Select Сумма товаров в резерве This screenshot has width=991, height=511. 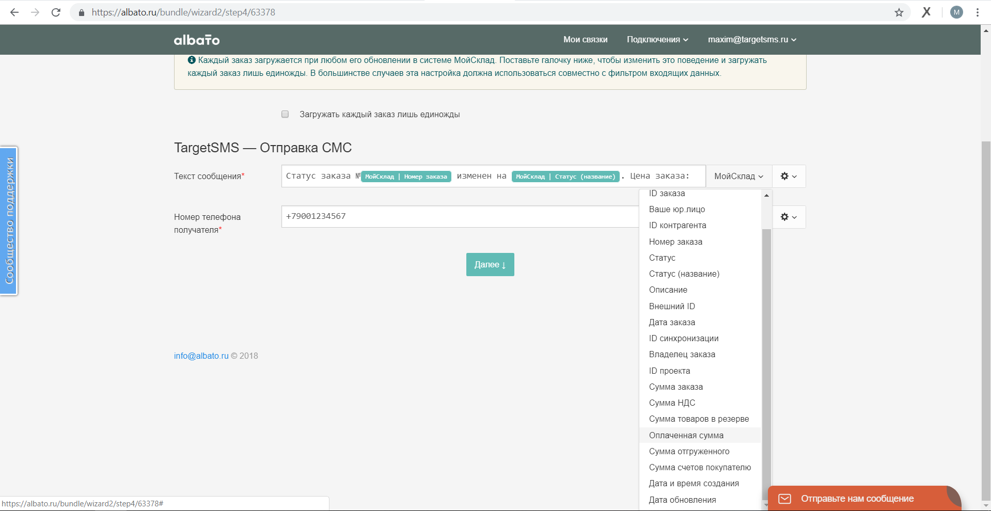point(700,419)
